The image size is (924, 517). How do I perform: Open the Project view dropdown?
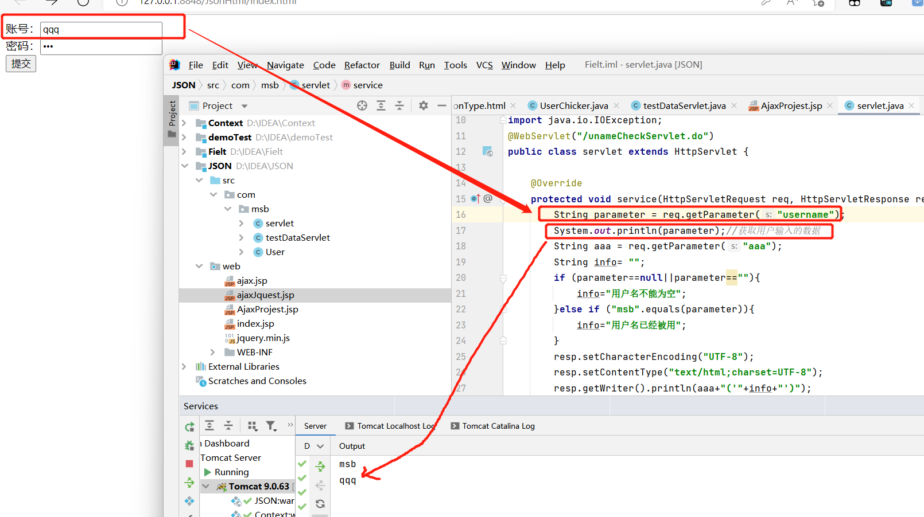[x=244, y=106]
